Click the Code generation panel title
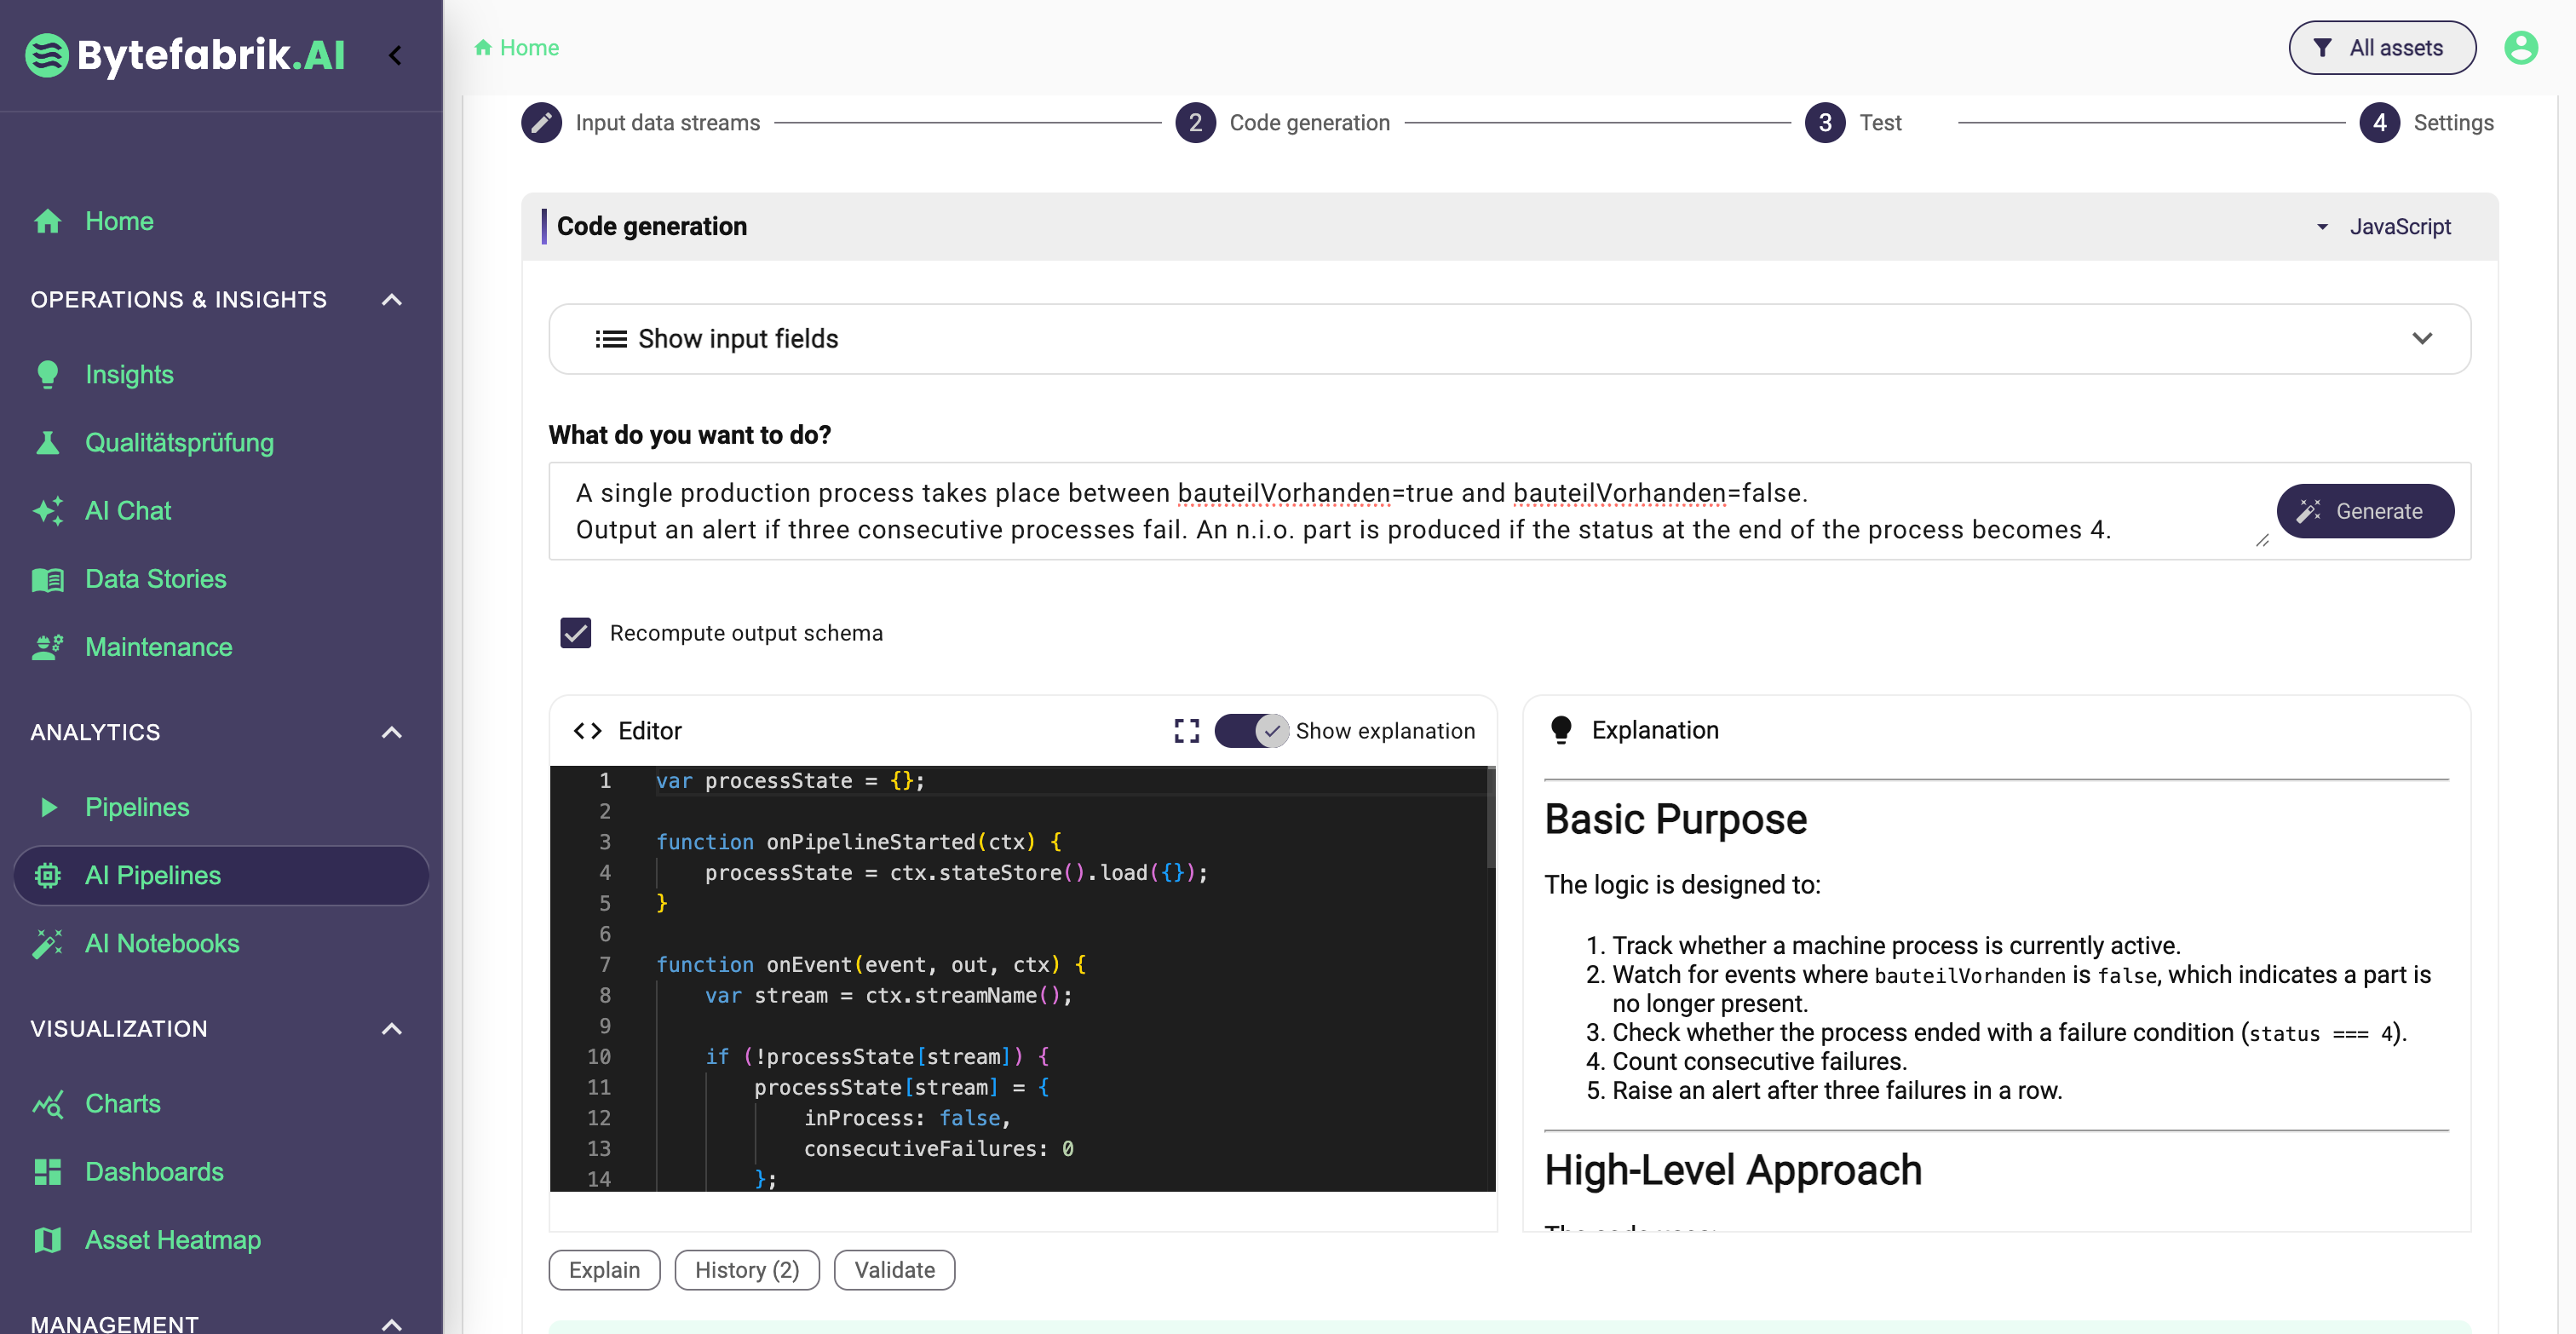This screenshot has width=2576, height=1334. click(651, 226)
